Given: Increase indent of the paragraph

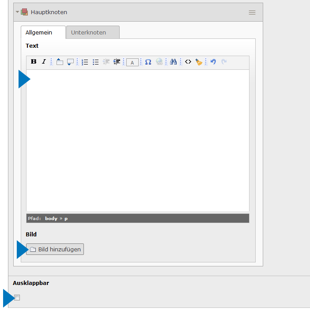Looking at the screenshot, I should (117, 62).
